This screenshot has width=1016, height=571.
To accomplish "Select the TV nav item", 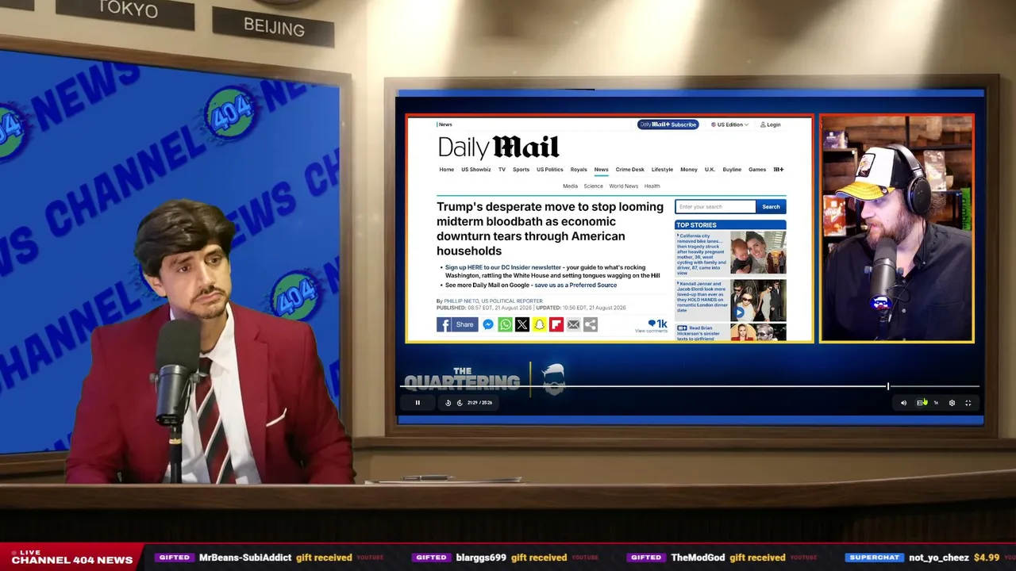I will pos(502,169).
